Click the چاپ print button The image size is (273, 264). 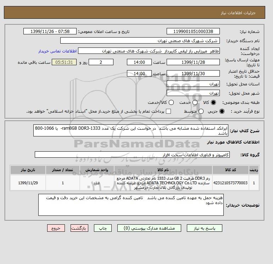(x=103, y=228)
